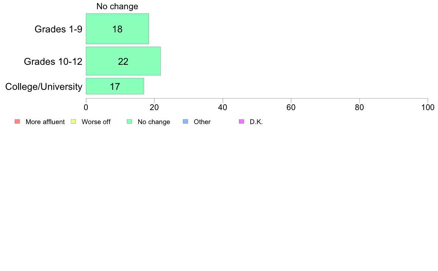Click the green No change legend swatch
Viewport: 438px width, 271px height.
tap(129, 122)
